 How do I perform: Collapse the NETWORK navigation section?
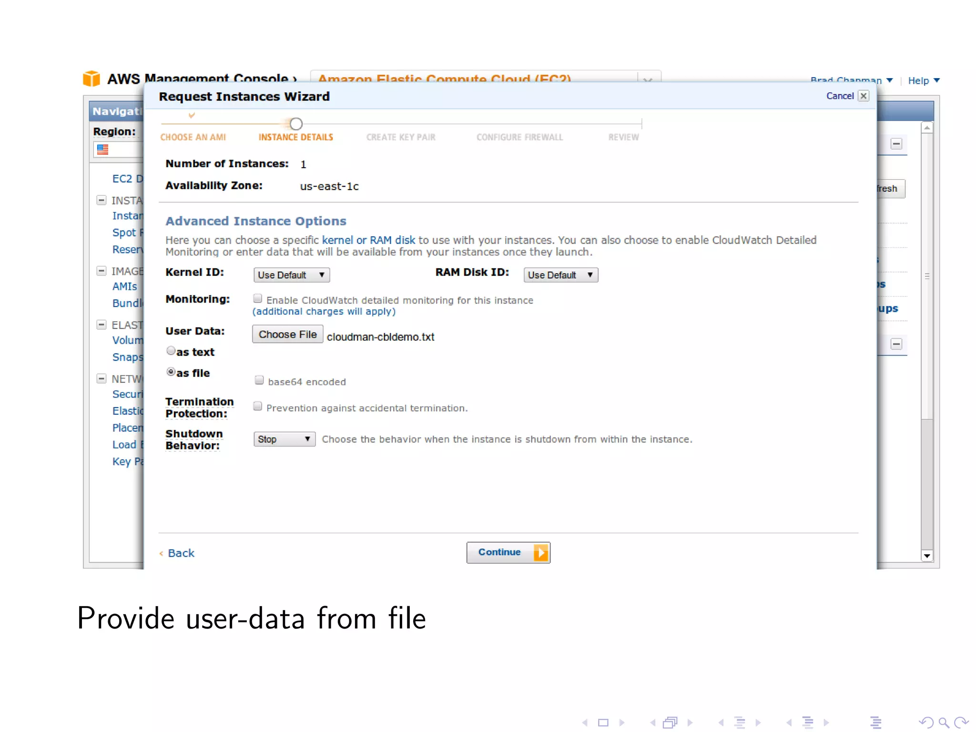[101, 378]
